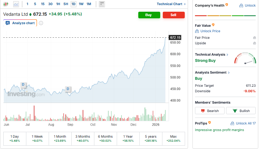Select the 1M interval
259x149 pixels.
point(89,4)
